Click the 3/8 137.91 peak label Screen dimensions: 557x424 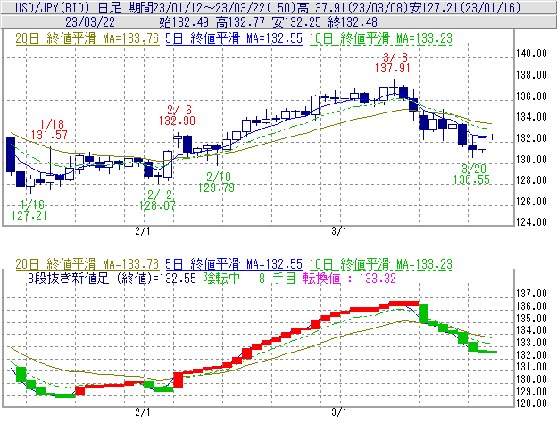(393, 62)
